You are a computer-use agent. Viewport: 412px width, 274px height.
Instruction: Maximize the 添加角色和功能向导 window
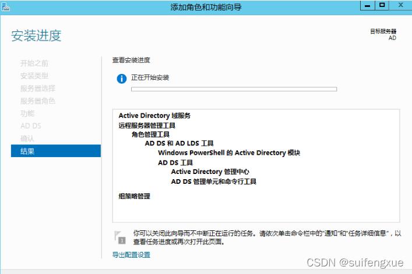(x=382, y=5)
